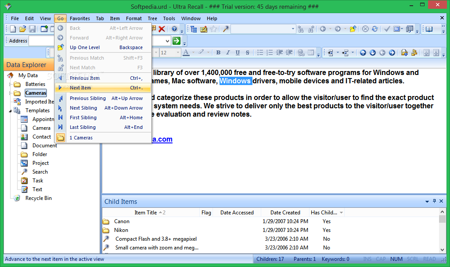The height and width of the screenshot is (267, 450).
Task: Collapse the Templates node in tree
Action: tap(11, 110)
